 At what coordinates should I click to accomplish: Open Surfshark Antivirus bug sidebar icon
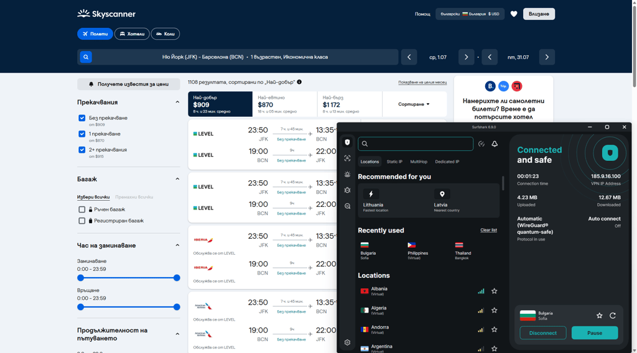(347, 190)
